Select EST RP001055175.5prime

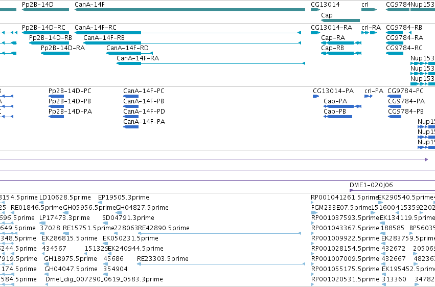click(312, 274)
